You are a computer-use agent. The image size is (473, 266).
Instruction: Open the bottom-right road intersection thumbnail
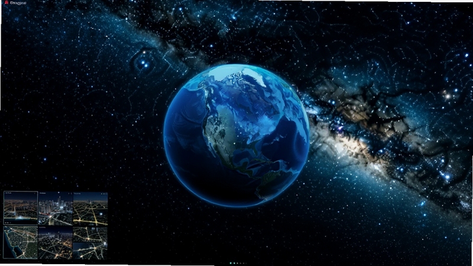(90, 243)
